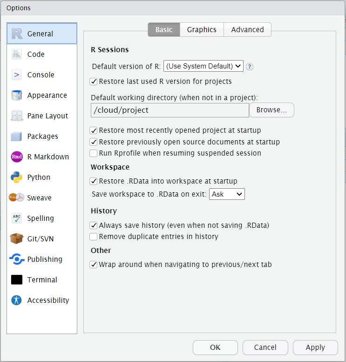Open the R Markdown Rmd icon
This screenshot has width=346, height=362.
pyautogui.click(x=17, y=157)
